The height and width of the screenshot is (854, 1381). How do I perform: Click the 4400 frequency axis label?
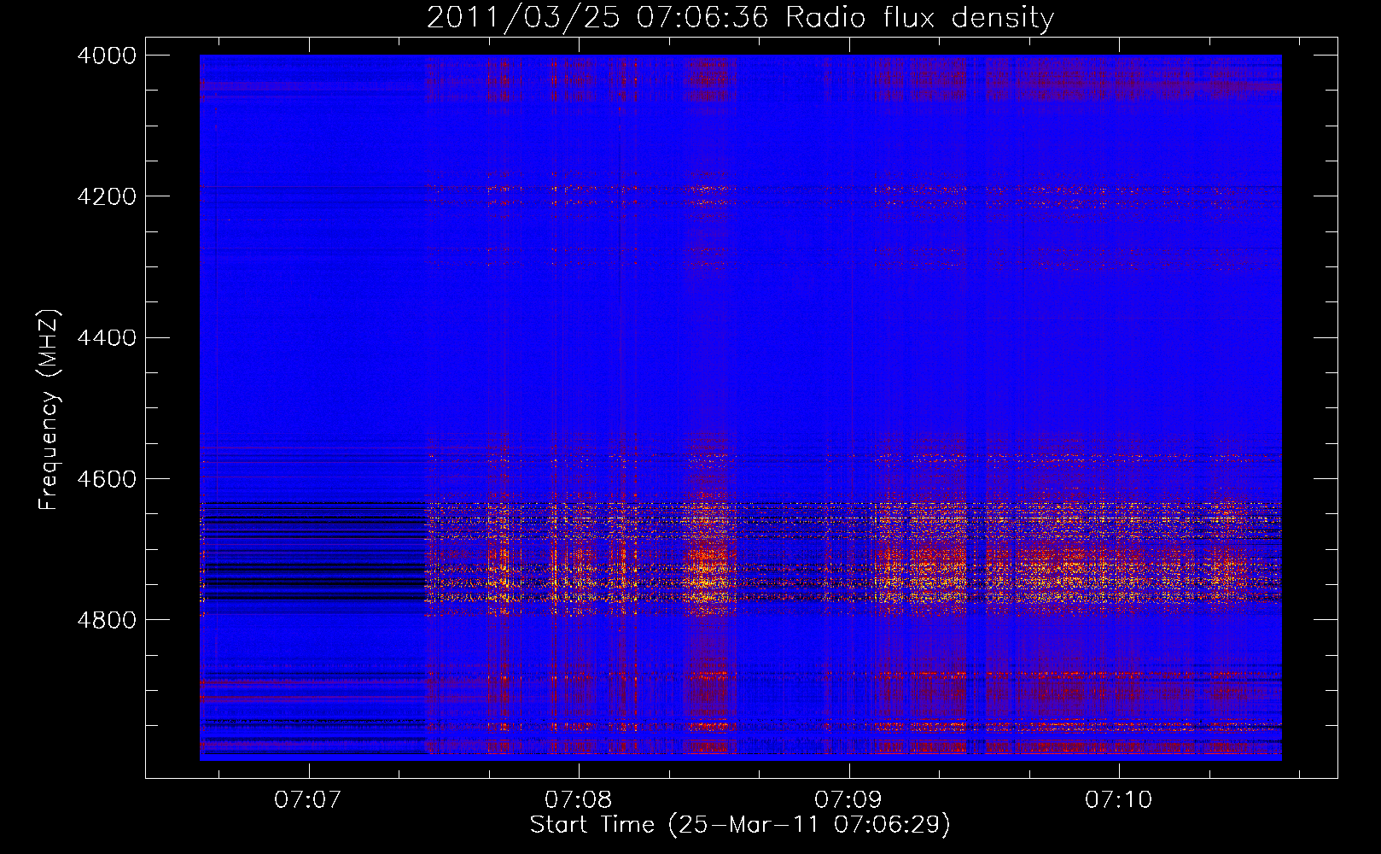click(107, 338)
